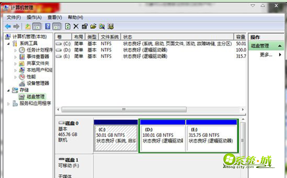Screen dimensions: 287x178
Task: Click the open-folder icon in toolbar
Action: click(93, 26)
